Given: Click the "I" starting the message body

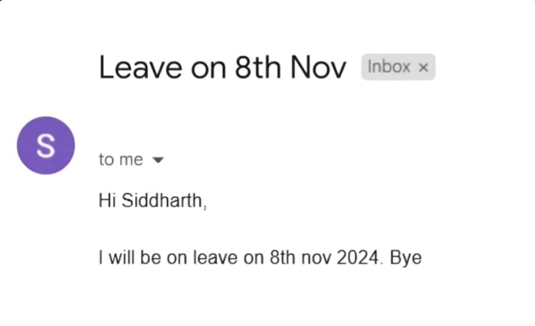Looking at the screenshot, I should 101,258.
